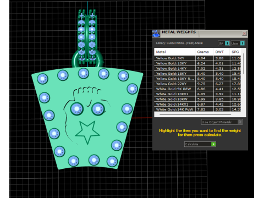Select the Yellow Gold:22KY row
Image resolution: width=264 pixels, height=198 pixels.
click(x=197, y=84)
